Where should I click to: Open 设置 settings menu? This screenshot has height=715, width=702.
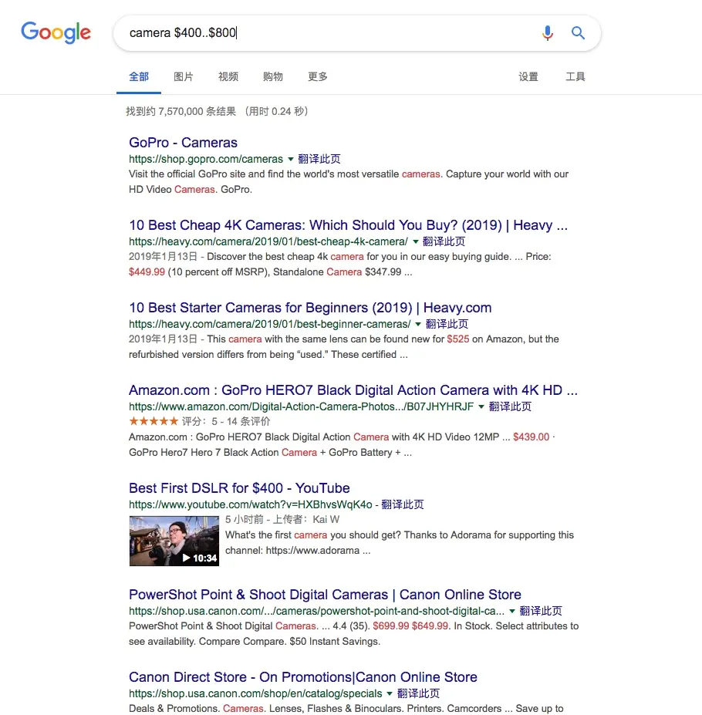[528, 76]
